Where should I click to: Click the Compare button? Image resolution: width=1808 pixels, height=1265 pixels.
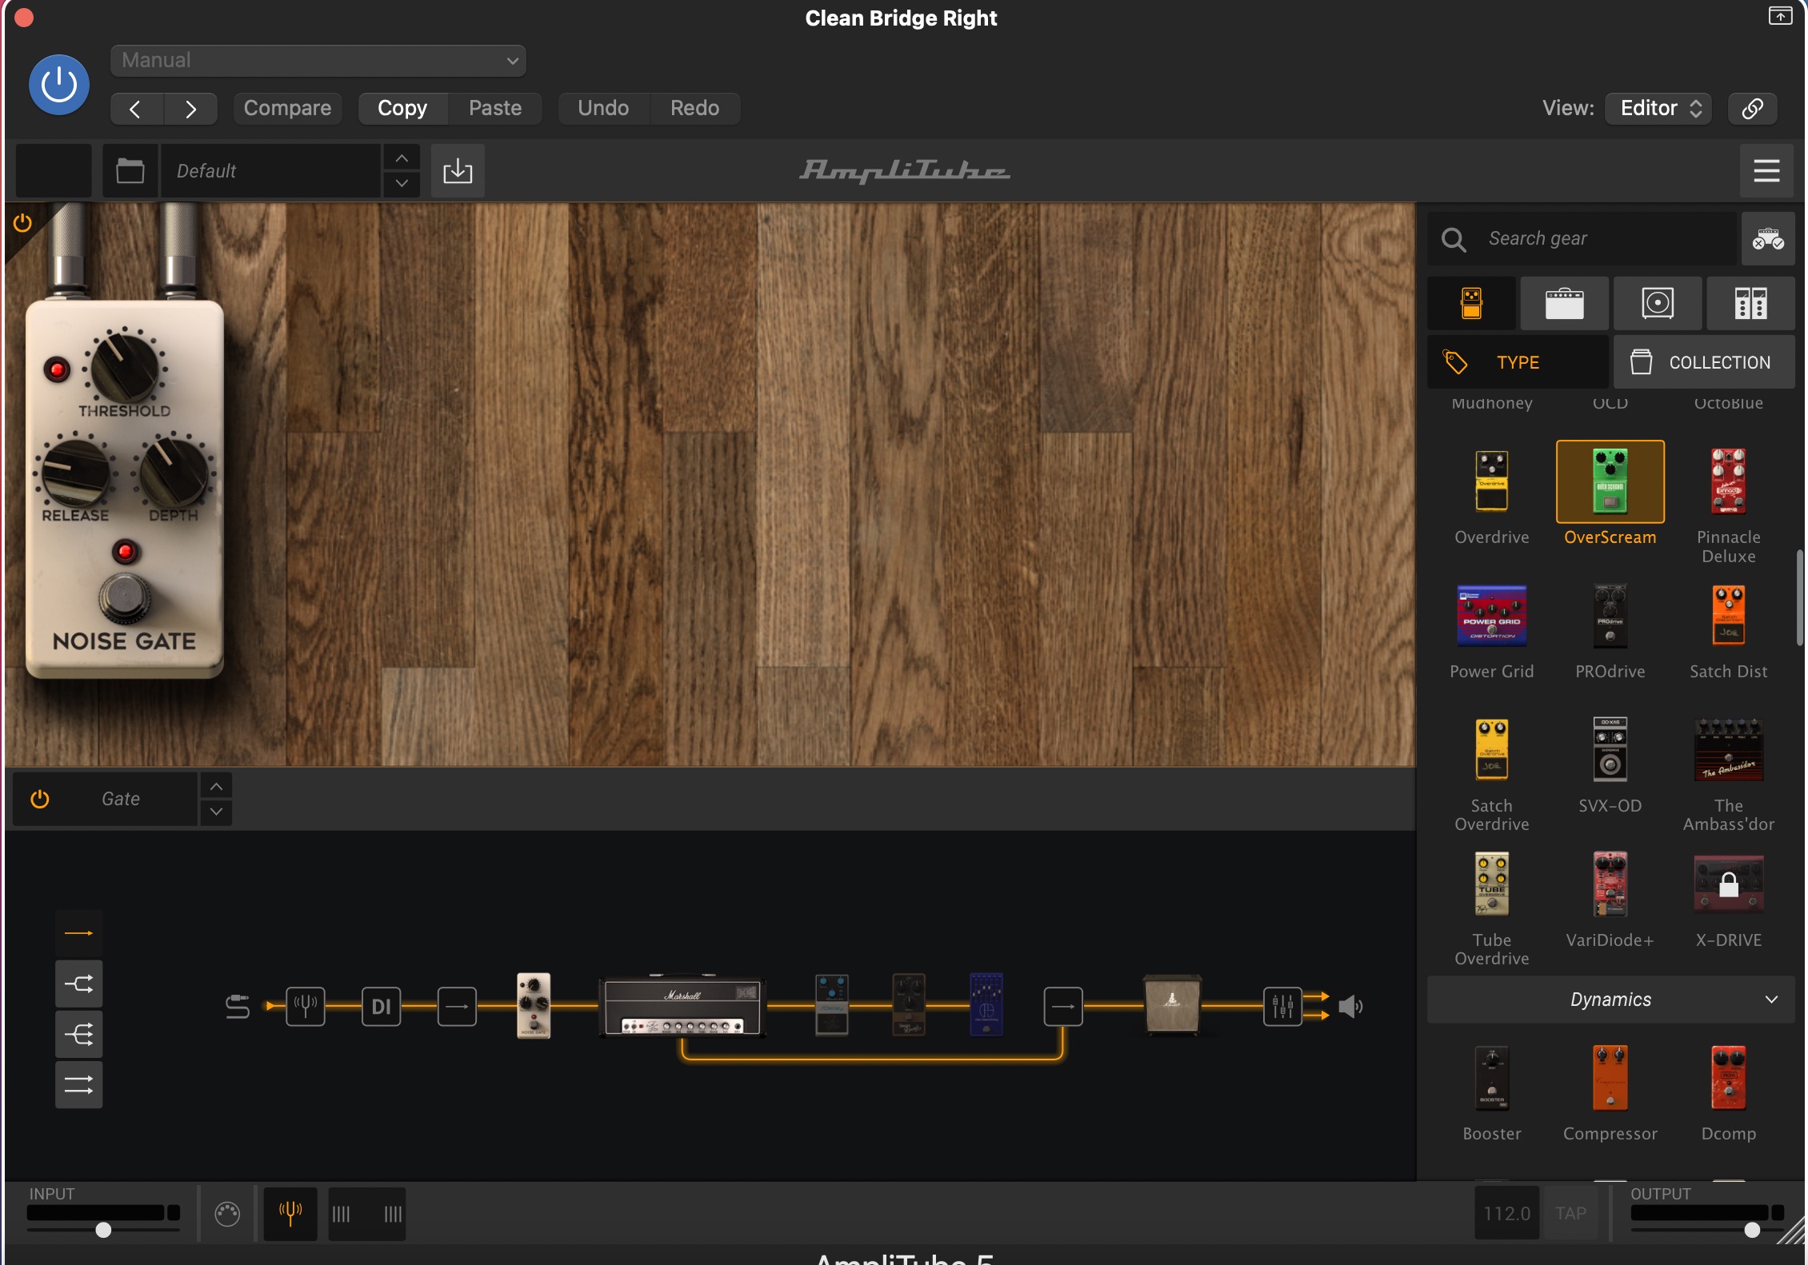pos(287,109)
